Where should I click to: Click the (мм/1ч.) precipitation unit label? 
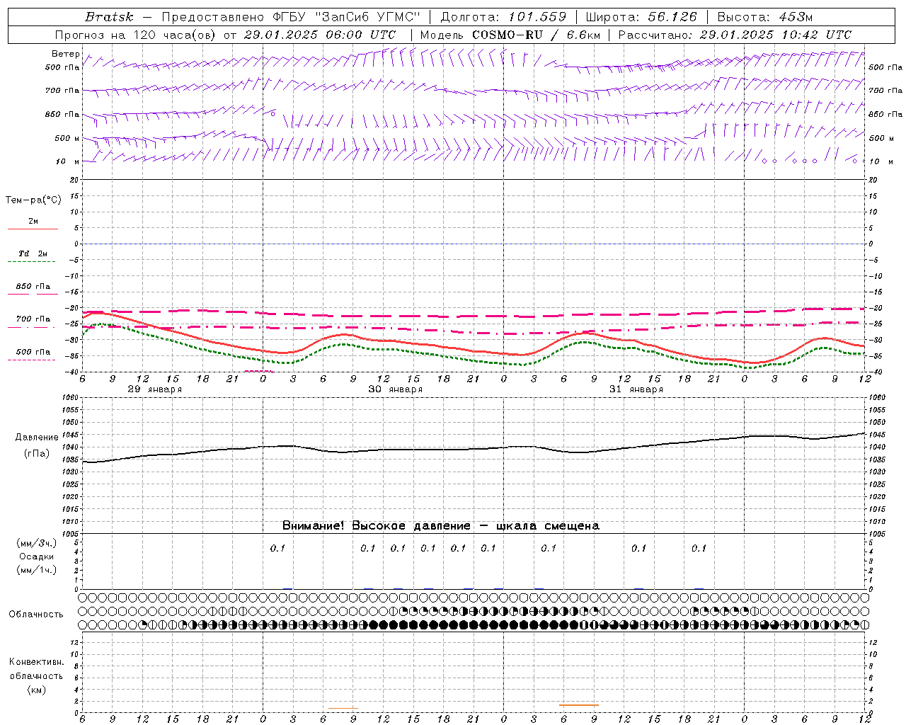[37, 570]
